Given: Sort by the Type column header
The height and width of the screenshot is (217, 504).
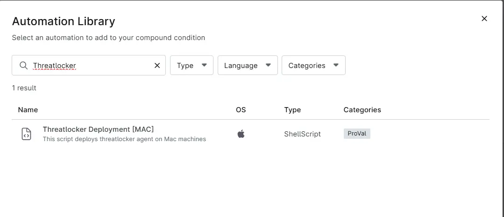Looking at the screenshot, I should (x=292, y=110).
